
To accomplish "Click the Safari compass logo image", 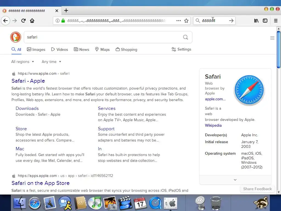I will pyautogui.click(x=249, y=90).
